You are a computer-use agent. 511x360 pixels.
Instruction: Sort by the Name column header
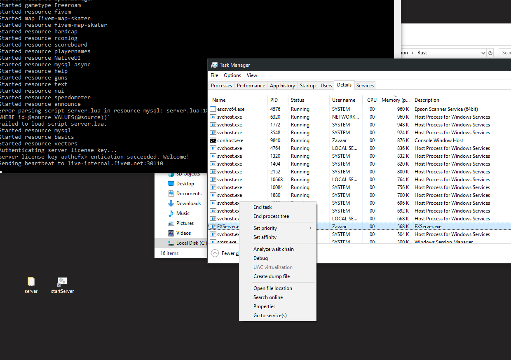pyautogui.click(x=238, y=100)
